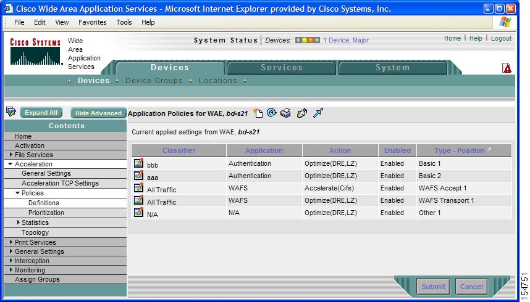This screenshot has height=302, width=530.
Task: Sort by the Application column header
Action: (x=264, y=150)
